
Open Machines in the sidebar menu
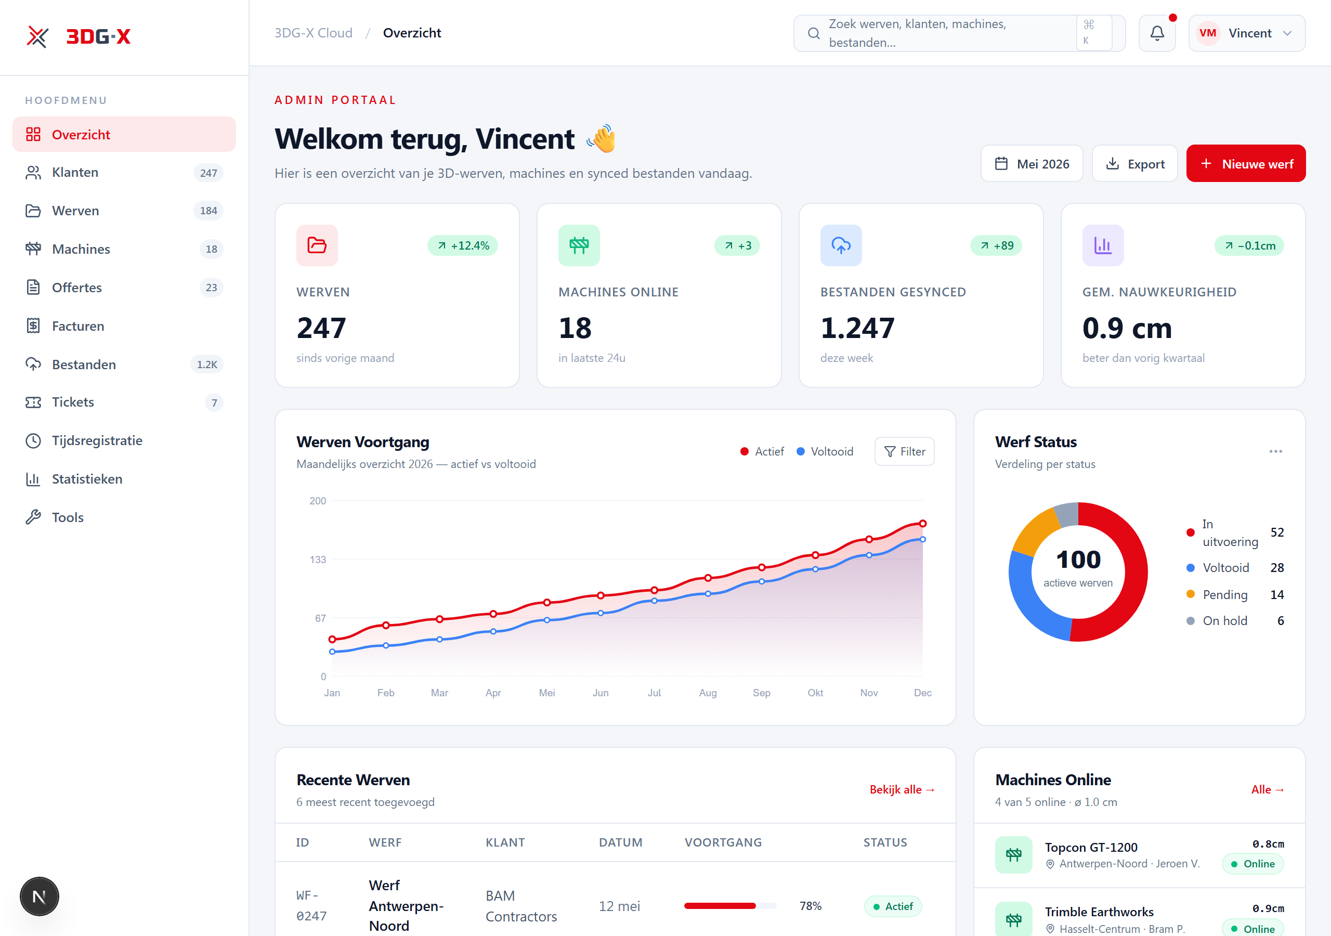[124, 250]
